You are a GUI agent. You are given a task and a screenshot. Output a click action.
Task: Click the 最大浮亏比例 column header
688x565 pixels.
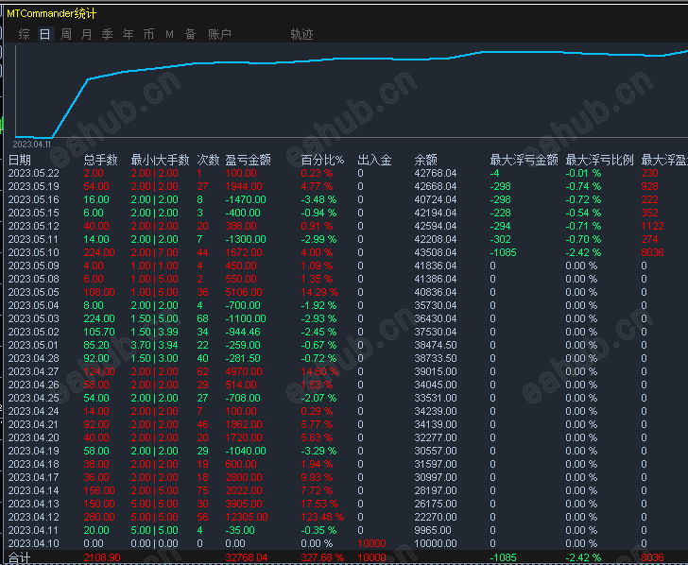[599, 160]
